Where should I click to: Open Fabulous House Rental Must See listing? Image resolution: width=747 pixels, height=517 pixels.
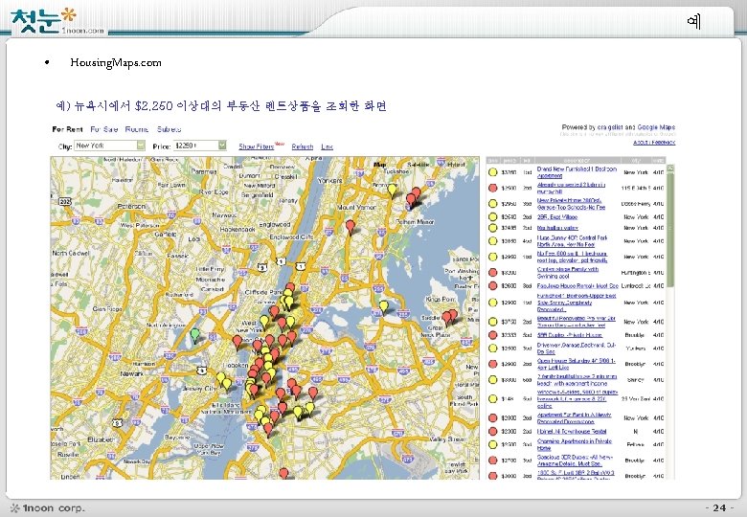click(577, 285)
